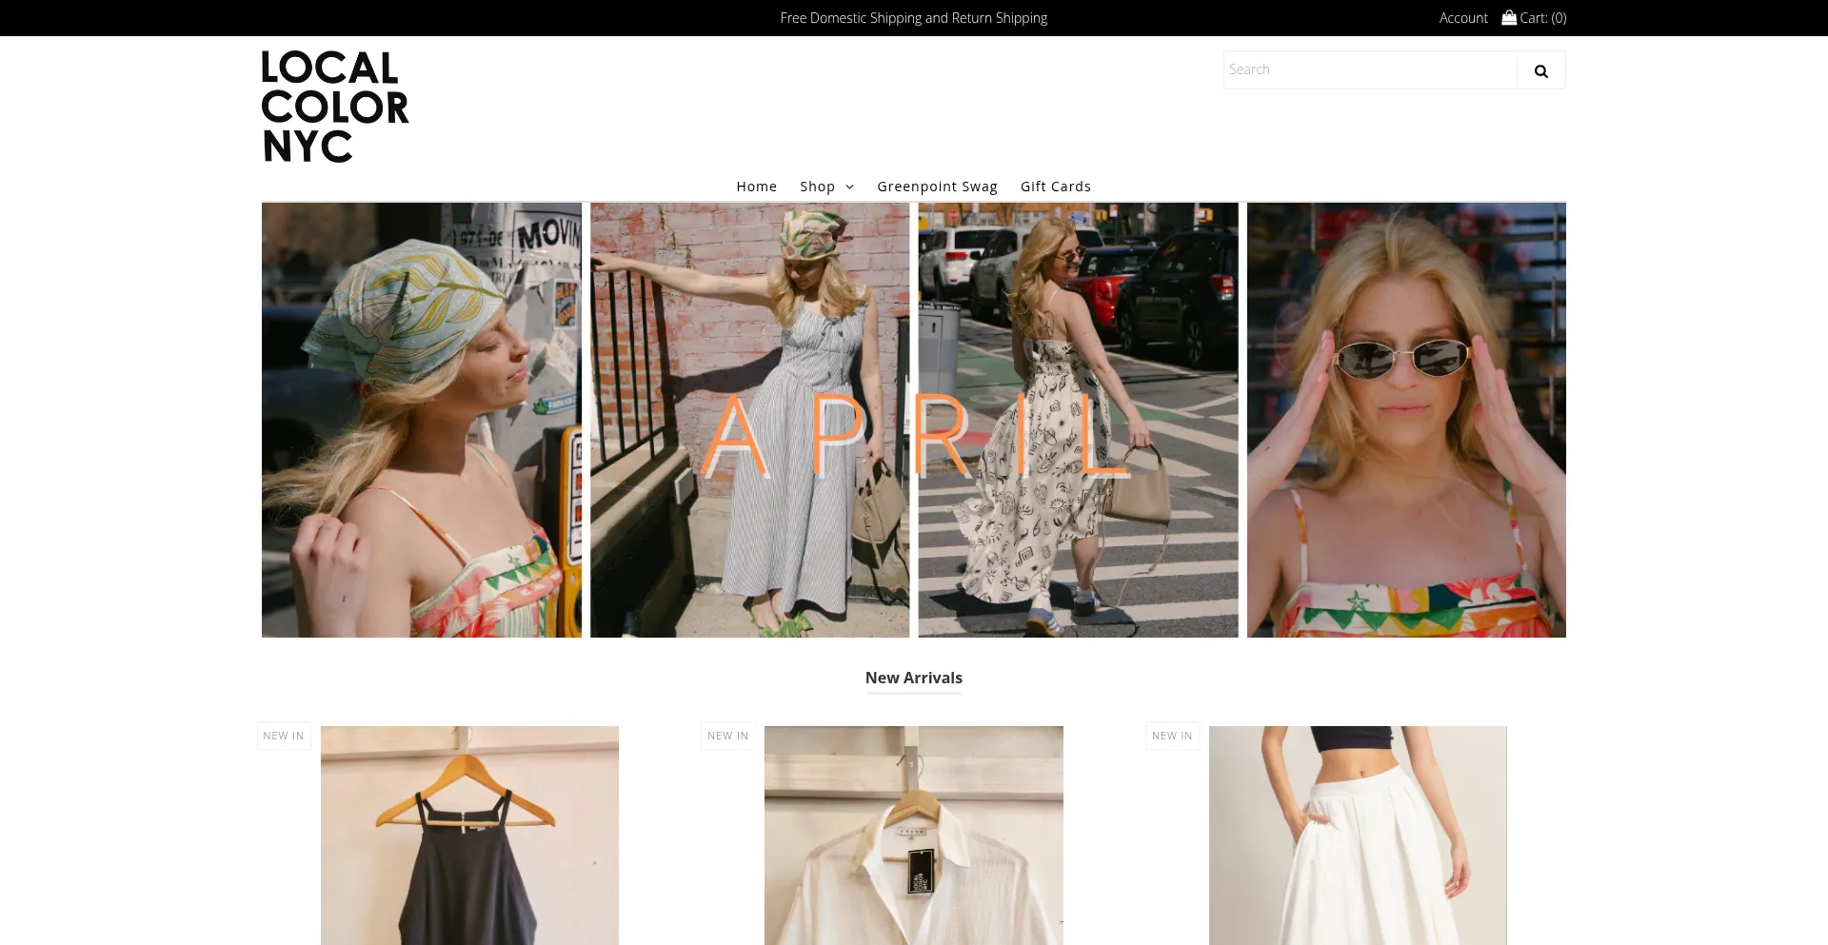1828x945 pixels.
Task: Select the headscarf woman banner photo
Action: (x=421, y=420)
